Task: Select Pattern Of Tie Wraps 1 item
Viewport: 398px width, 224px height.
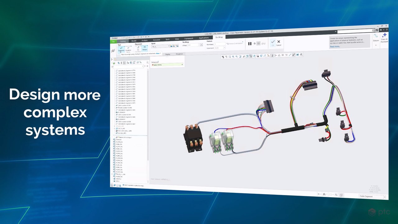Action: click(124, 137)
